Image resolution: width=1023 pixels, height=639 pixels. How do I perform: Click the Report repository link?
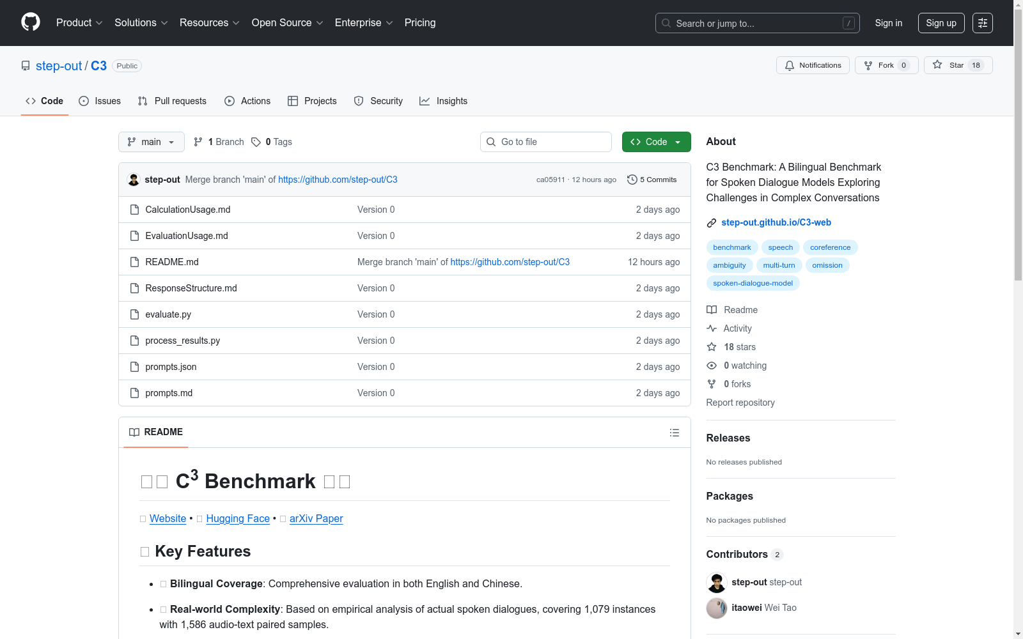(x=740, y=403)
